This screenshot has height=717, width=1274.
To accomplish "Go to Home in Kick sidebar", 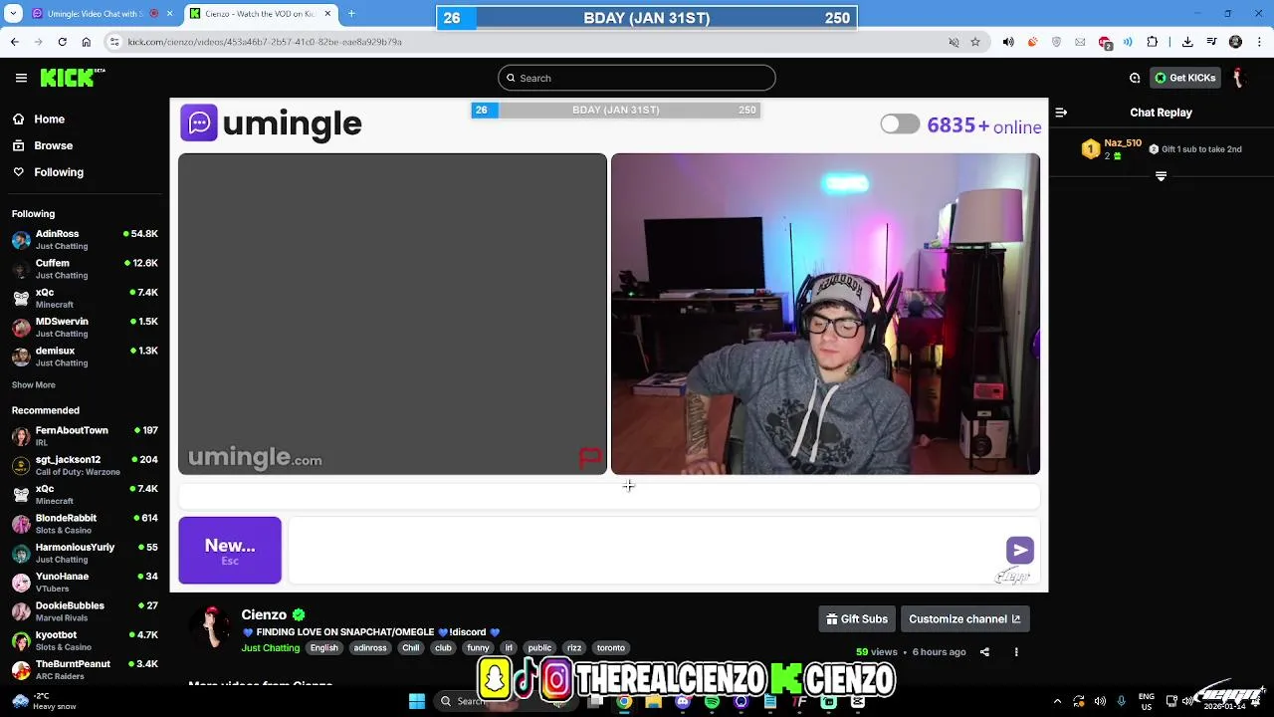I will (x=39, y=119).
